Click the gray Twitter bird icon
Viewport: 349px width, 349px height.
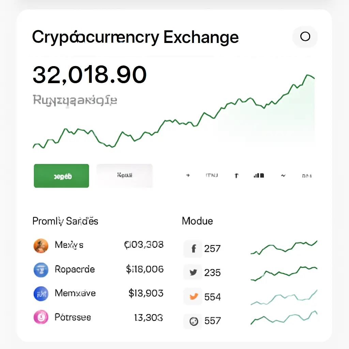(193, 273)
